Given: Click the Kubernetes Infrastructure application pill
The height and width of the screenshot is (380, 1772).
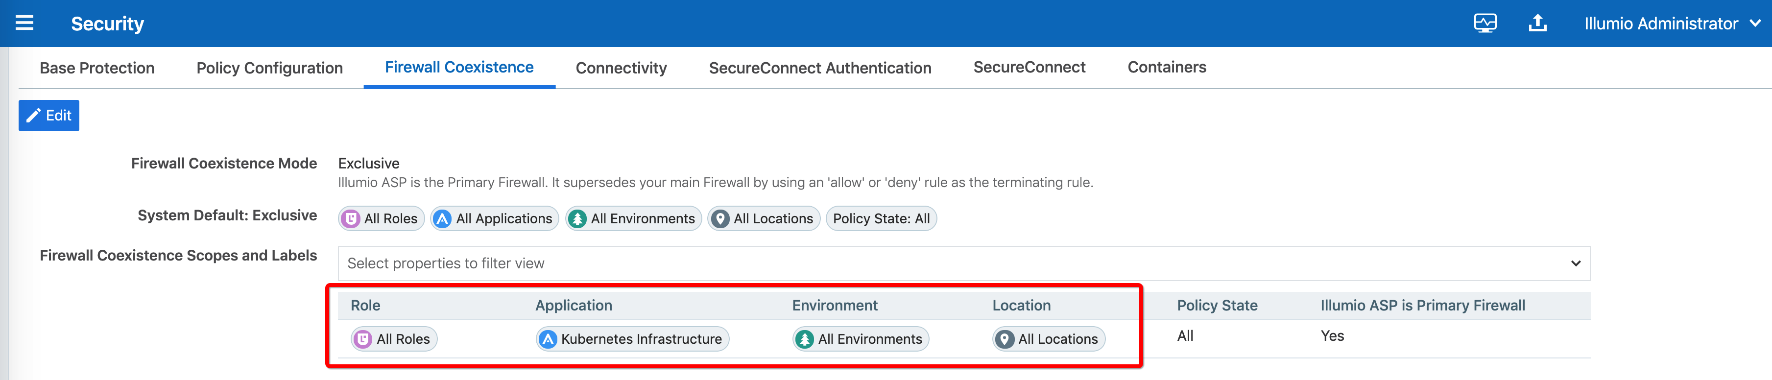Looking at the screenshot, I should pos(632,339).
